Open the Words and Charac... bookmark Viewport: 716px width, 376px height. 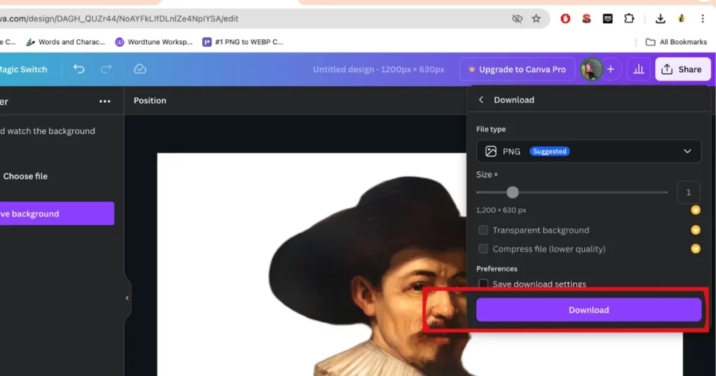tap(65, 42)
